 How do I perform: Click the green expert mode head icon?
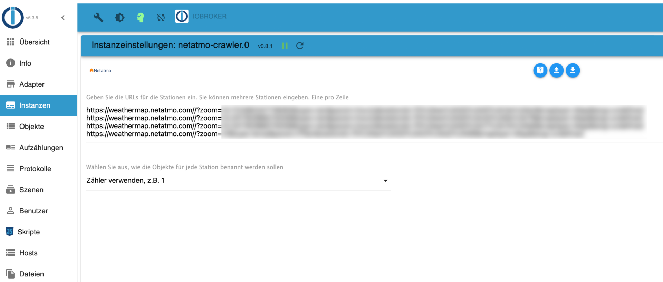(x=140, y=17)
